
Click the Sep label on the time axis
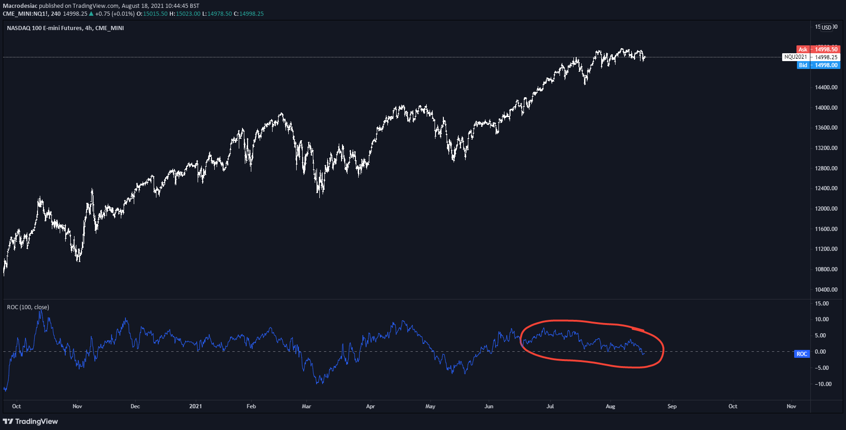click(x=672, y=406)
